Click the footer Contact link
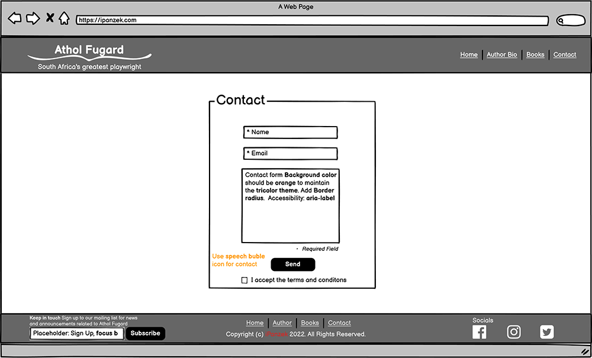This screenshot has height=358, width=592. coord(339,323)
